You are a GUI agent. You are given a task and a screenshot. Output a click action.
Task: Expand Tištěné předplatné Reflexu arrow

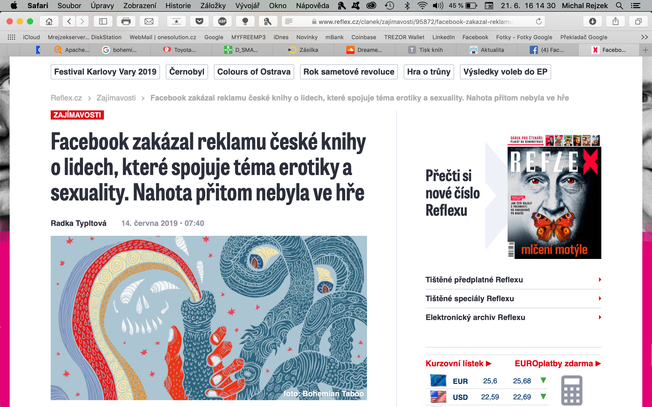tap(600, 280)
